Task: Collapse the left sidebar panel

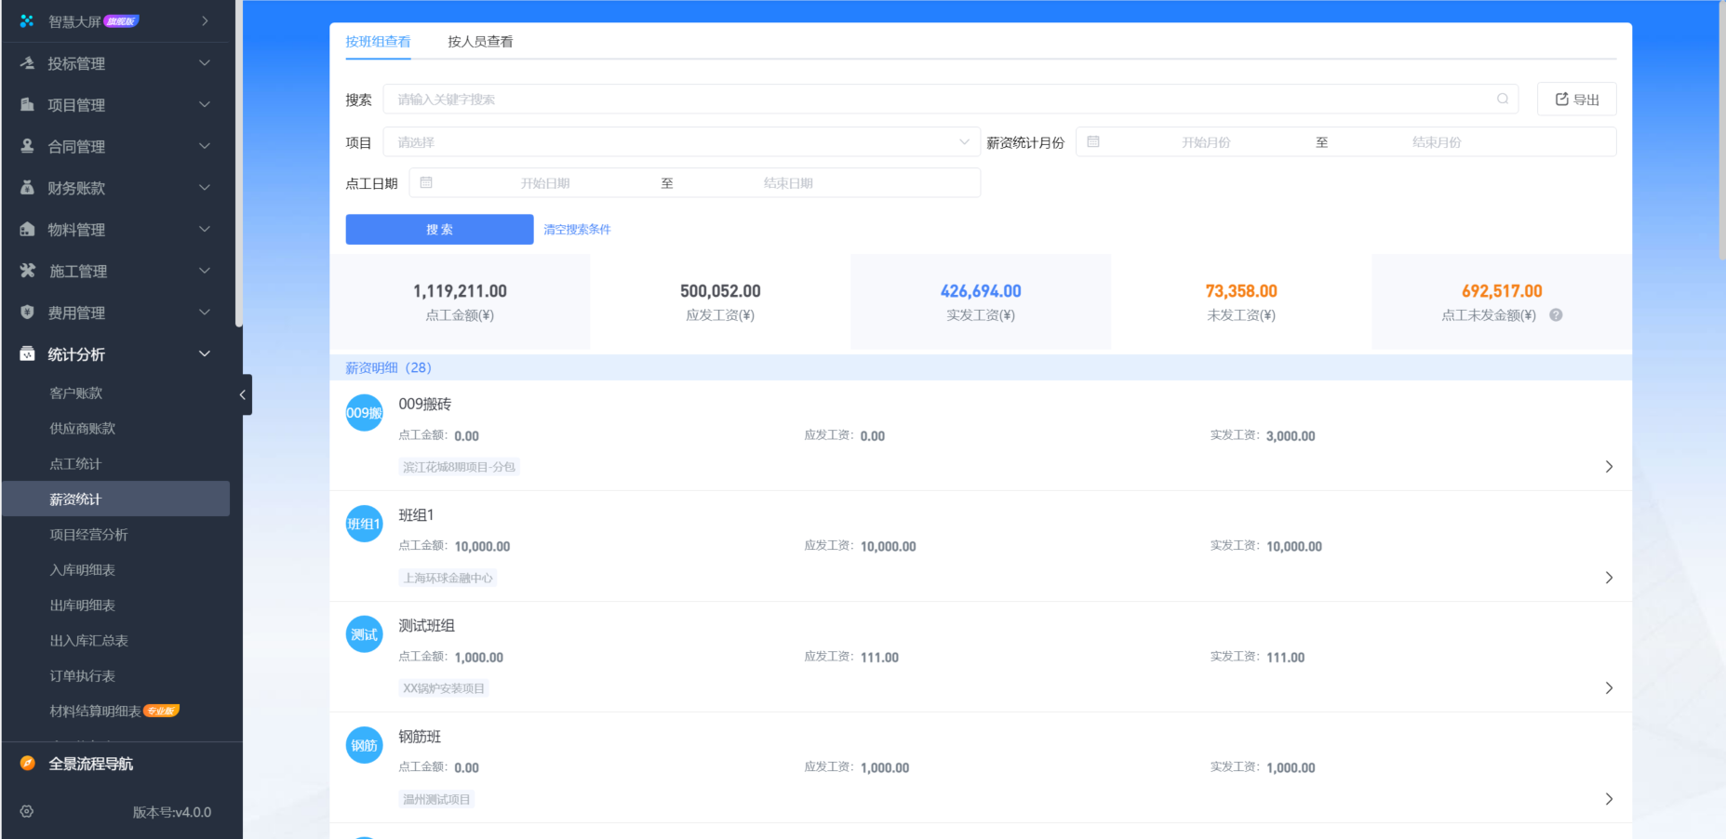Action: pyautogui.click(x=243, y=394)
